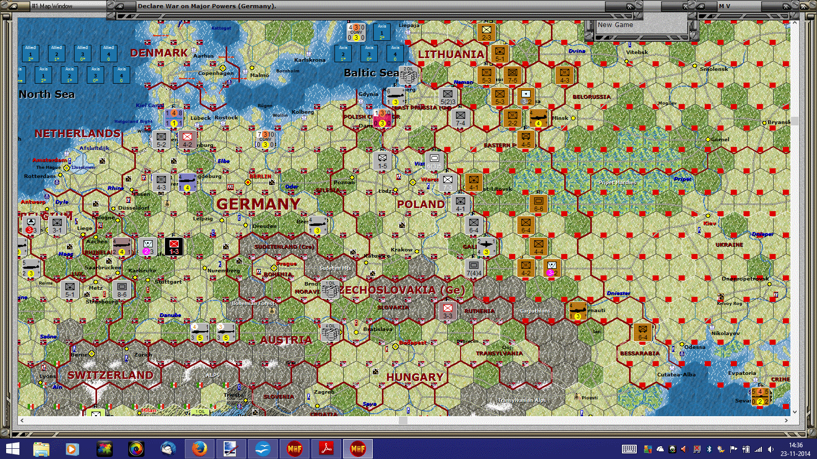Click the map's horizontal scrollbar left arrow

click(x=21, y=420)
